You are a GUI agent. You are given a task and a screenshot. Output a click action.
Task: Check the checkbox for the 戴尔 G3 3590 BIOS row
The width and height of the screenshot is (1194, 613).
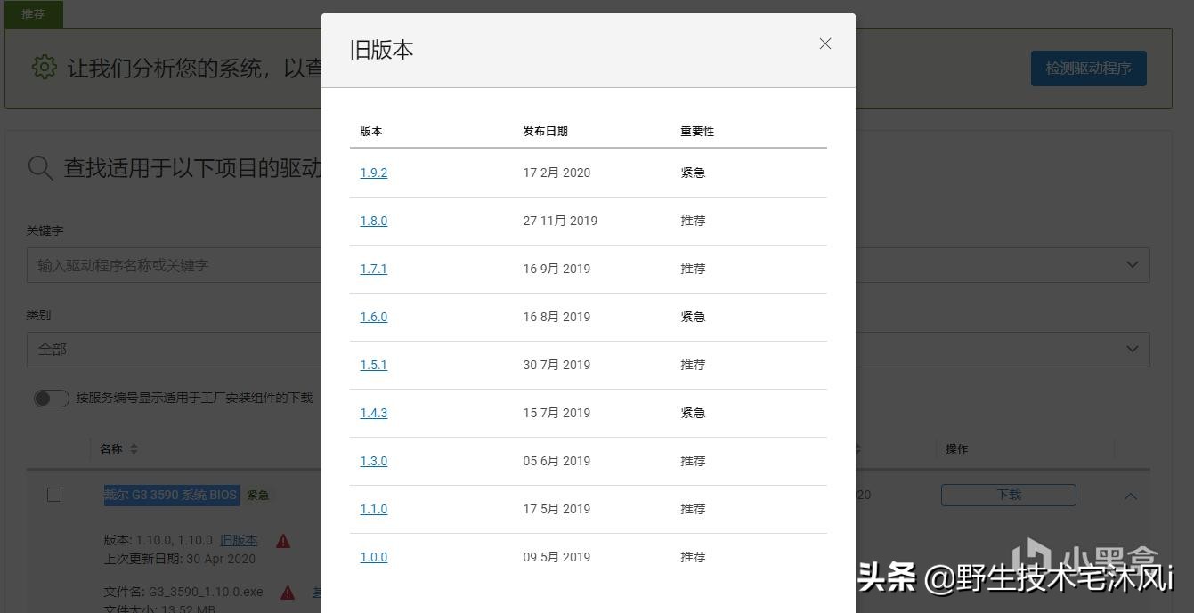pyautogui.click(x=54, y=495)
